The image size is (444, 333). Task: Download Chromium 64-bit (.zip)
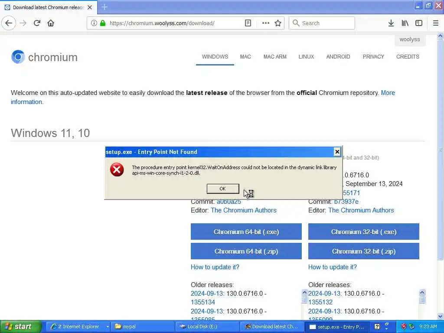[x=246, y=251]
